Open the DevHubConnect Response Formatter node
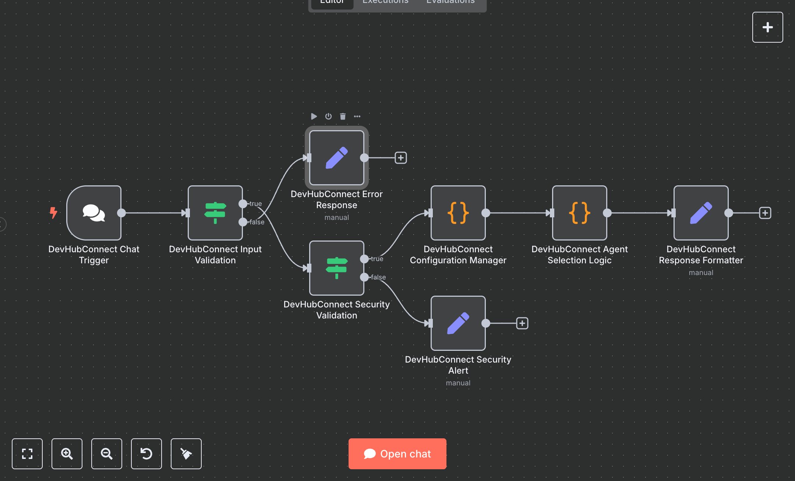This screenshot has width=795, height=481. [700, 213]
